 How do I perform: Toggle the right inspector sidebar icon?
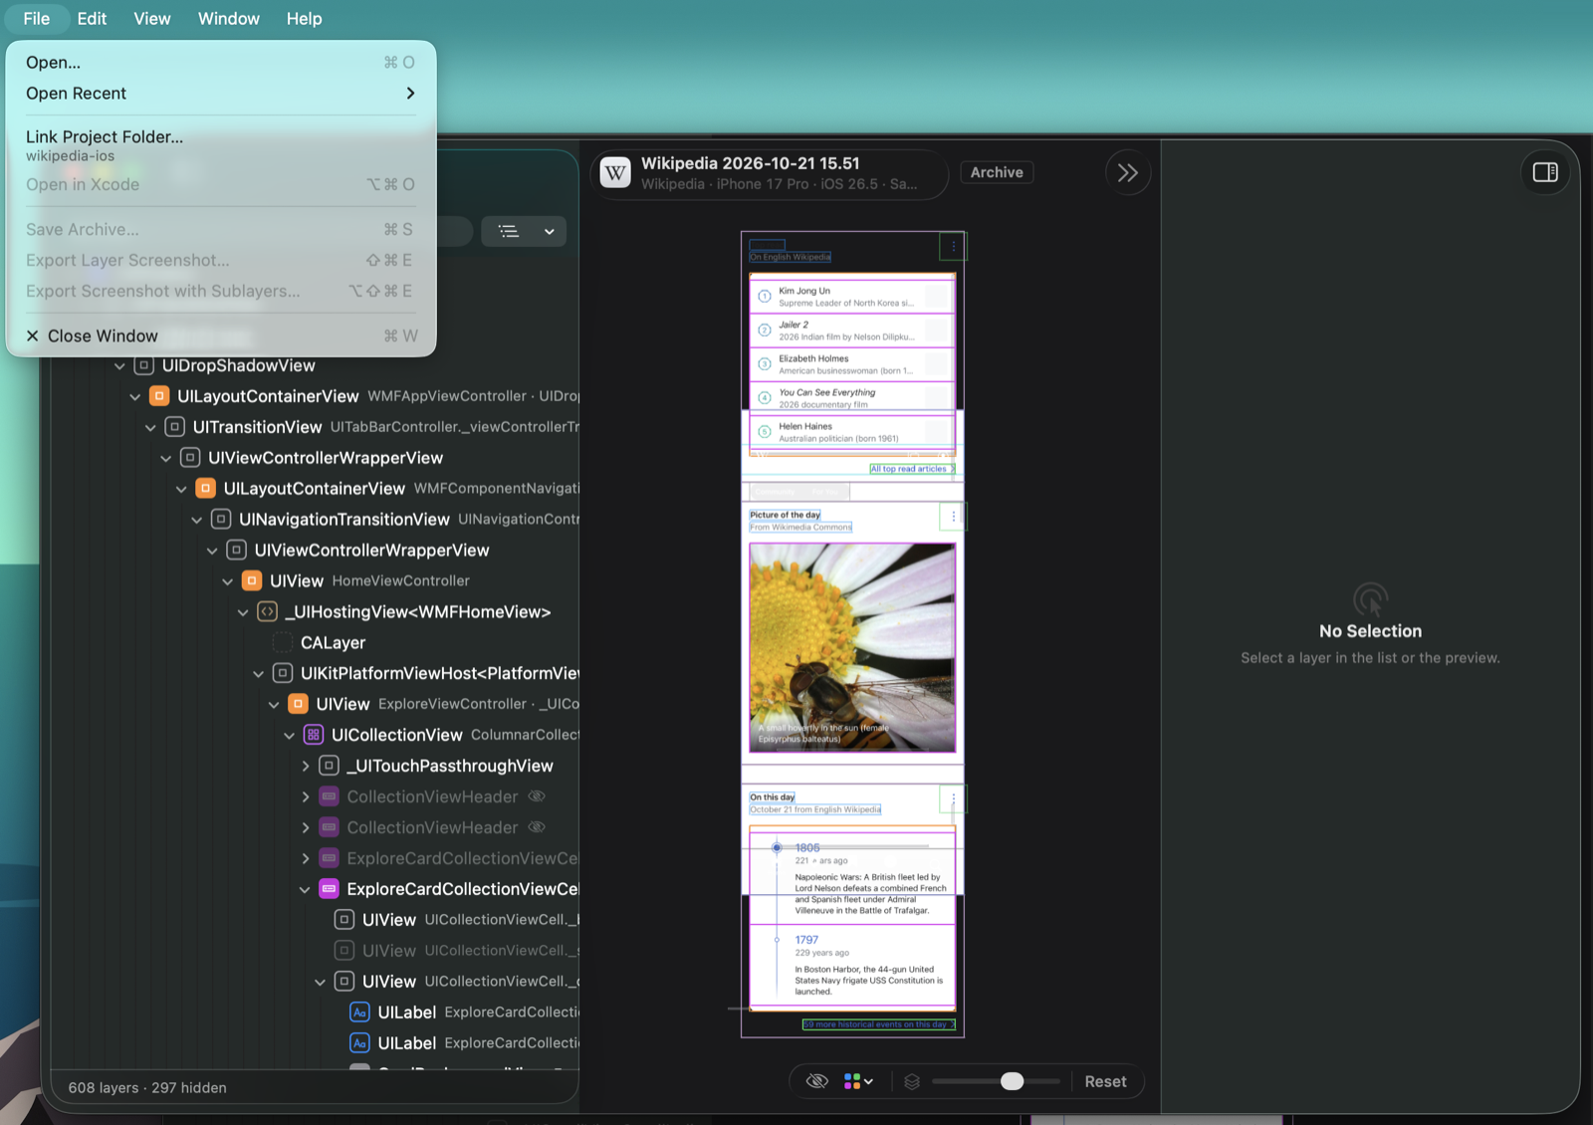point(1545,172)
